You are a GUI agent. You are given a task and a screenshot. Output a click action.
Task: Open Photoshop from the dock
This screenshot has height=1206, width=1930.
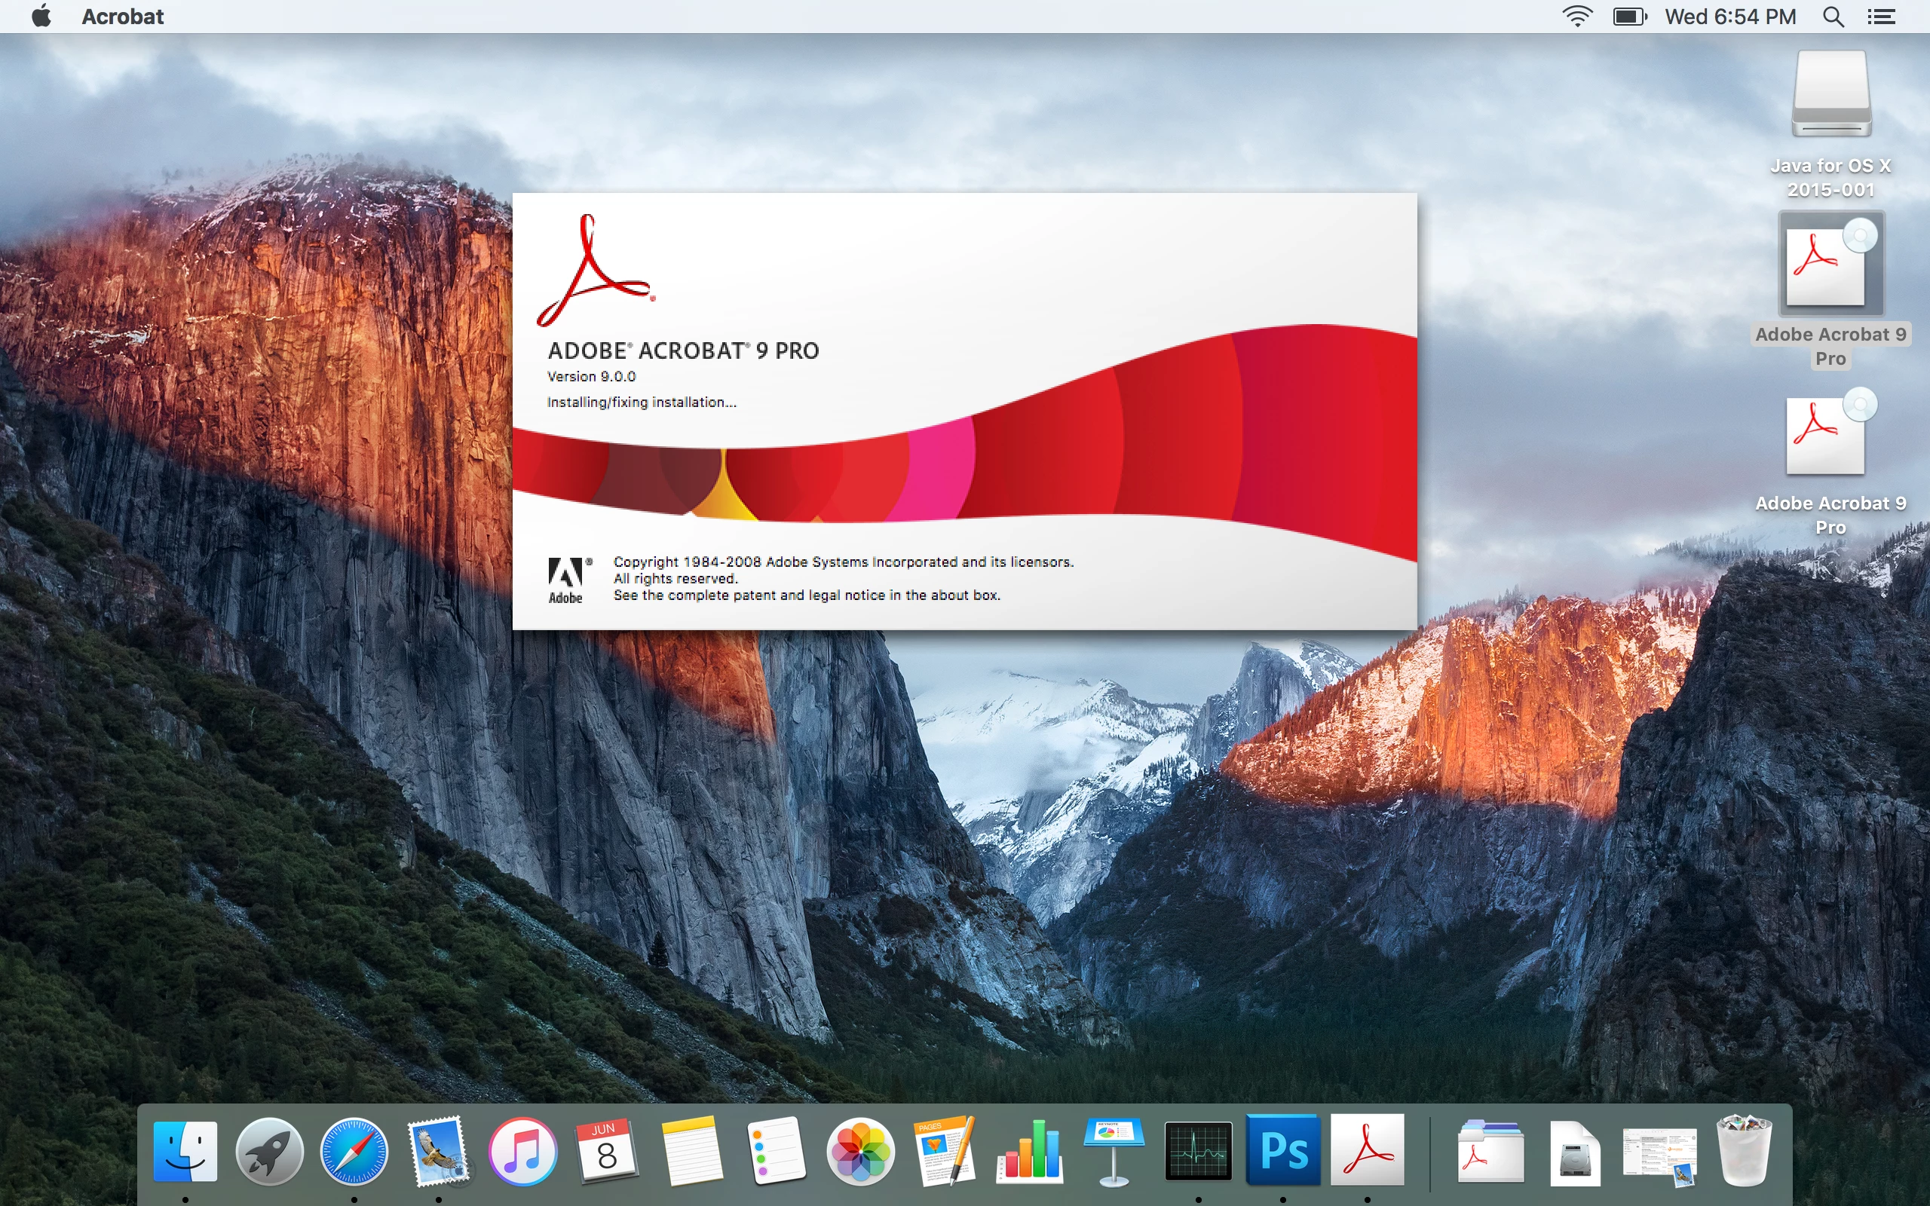(x=1282, y=1150)
